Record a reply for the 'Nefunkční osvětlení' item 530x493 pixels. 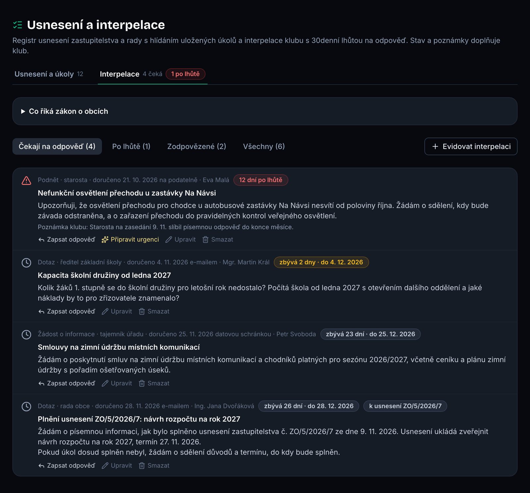point(67,239)
